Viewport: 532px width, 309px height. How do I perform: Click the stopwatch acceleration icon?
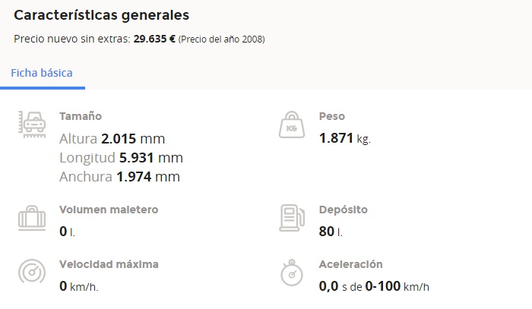tap(292, 273)
